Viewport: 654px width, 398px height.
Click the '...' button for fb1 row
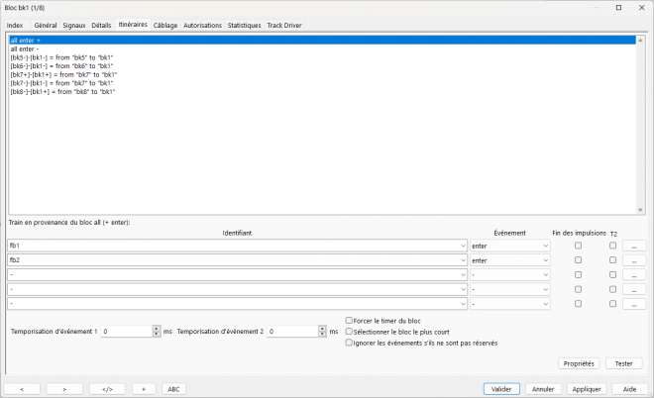click(x=634, y=246)
